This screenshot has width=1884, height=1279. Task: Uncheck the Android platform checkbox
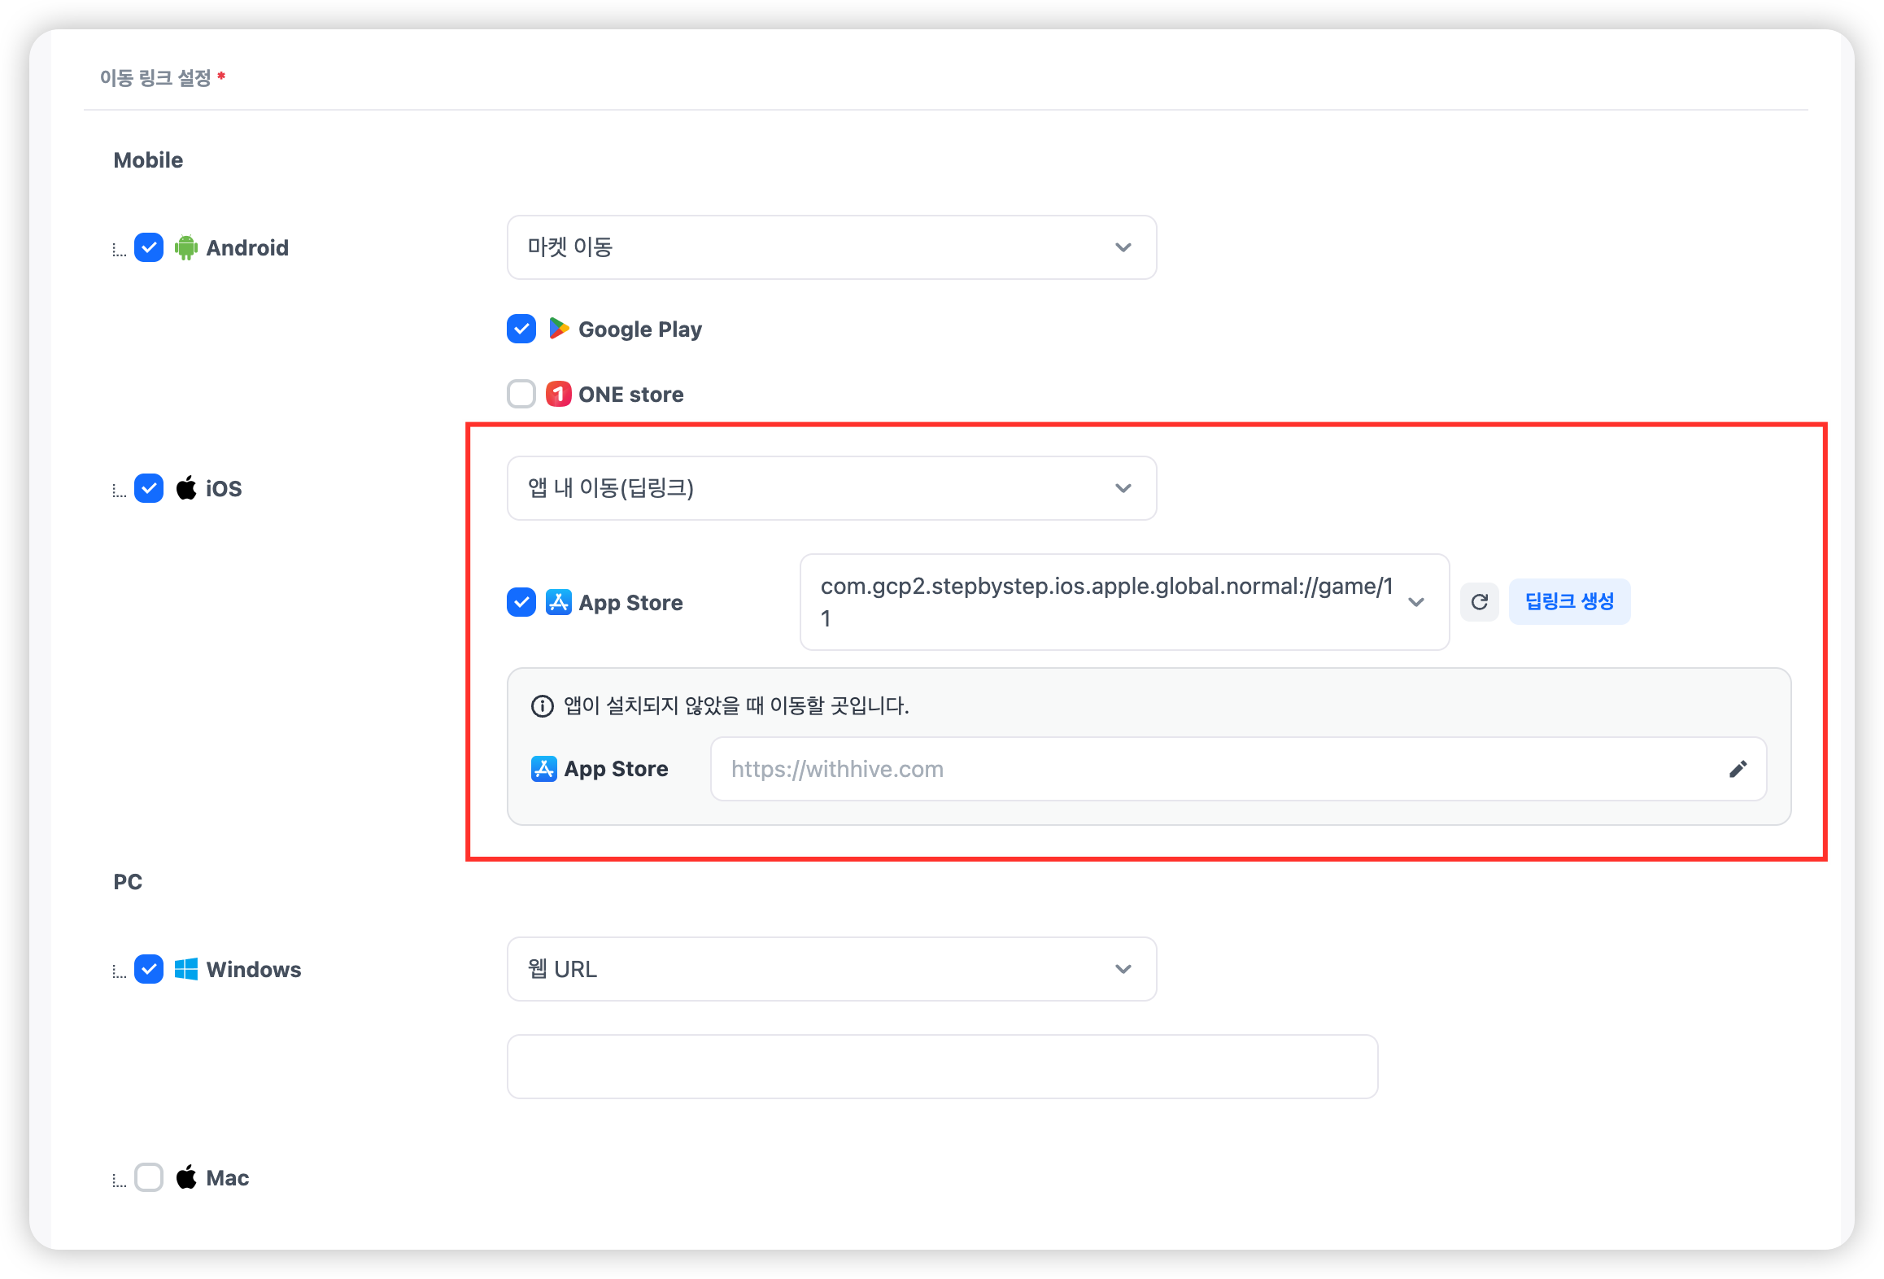[149, 247]
